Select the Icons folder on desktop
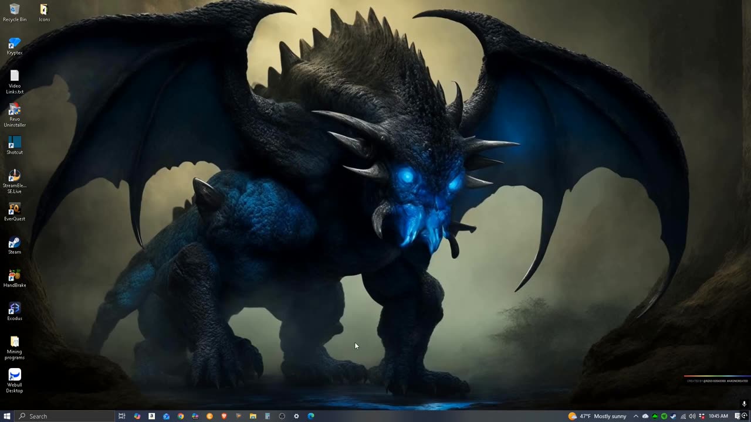 (44, 12)
